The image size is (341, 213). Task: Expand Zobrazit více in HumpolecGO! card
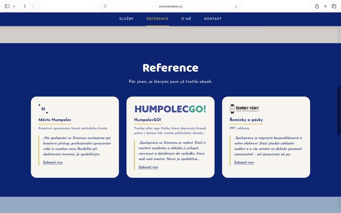[148, 167]
